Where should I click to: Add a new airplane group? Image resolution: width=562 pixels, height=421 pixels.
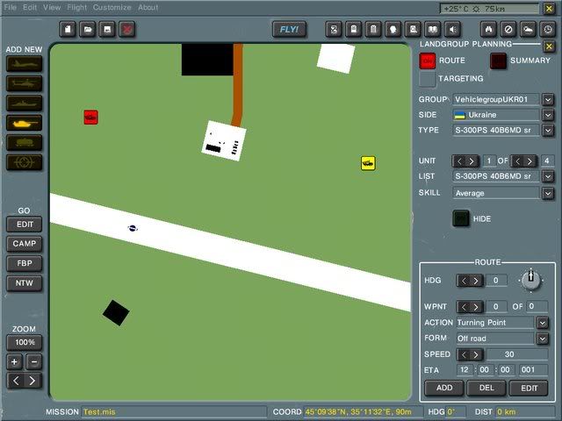24,64
